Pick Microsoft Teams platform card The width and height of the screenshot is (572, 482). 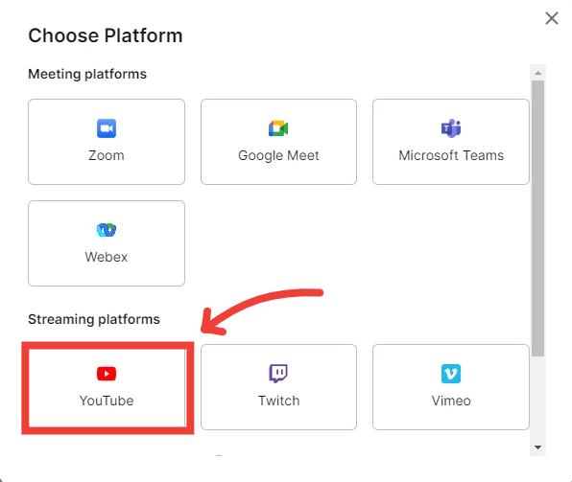point(451,142)
